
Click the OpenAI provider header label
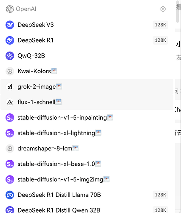(26, 9)
